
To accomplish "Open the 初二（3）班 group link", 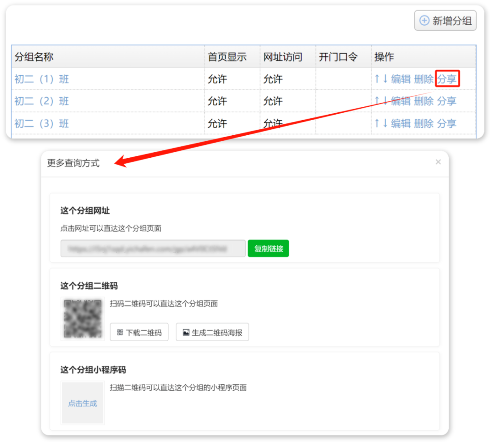I will pyautogui.click(x=42, y=124).
